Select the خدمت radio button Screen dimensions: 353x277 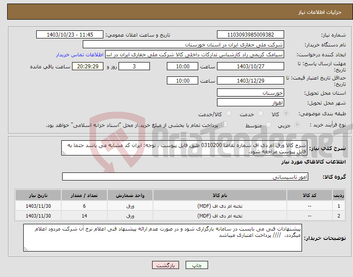click(260, 113)
